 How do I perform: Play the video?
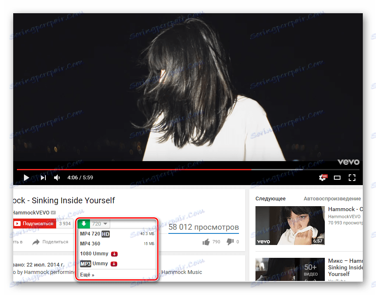[x=26, y=178]
